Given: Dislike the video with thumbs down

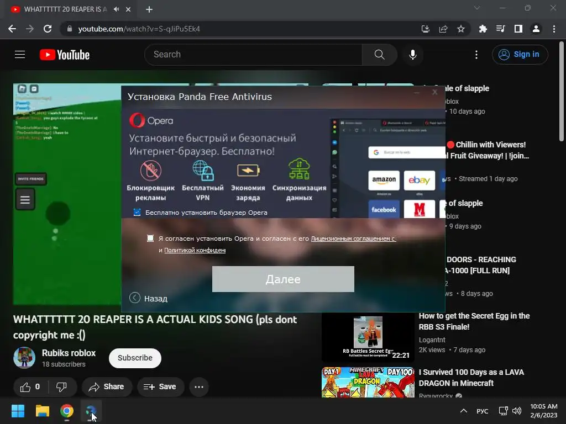Looking at the screenshot, I should click(62, 387).
